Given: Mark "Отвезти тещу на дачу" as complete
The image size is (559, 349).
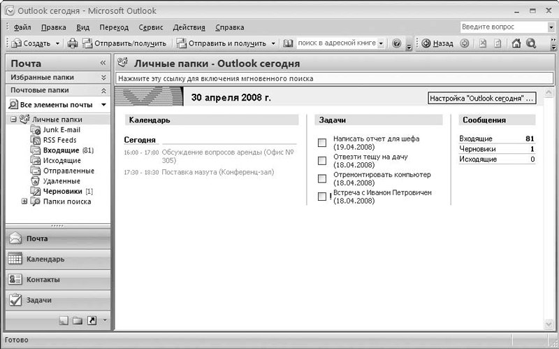Looking at the screenshot, I should pos(322,161).
